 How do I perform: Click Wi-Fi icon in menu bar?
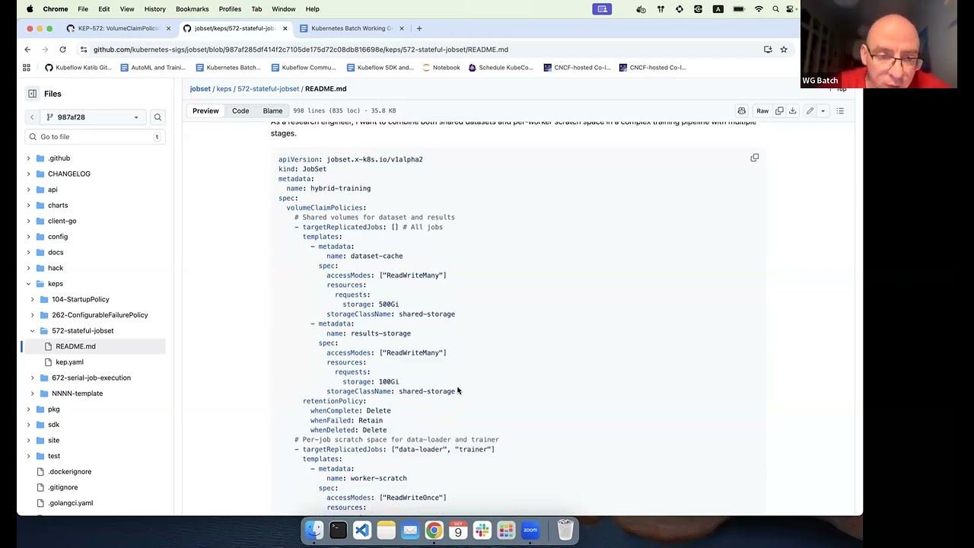pos(759,9)
